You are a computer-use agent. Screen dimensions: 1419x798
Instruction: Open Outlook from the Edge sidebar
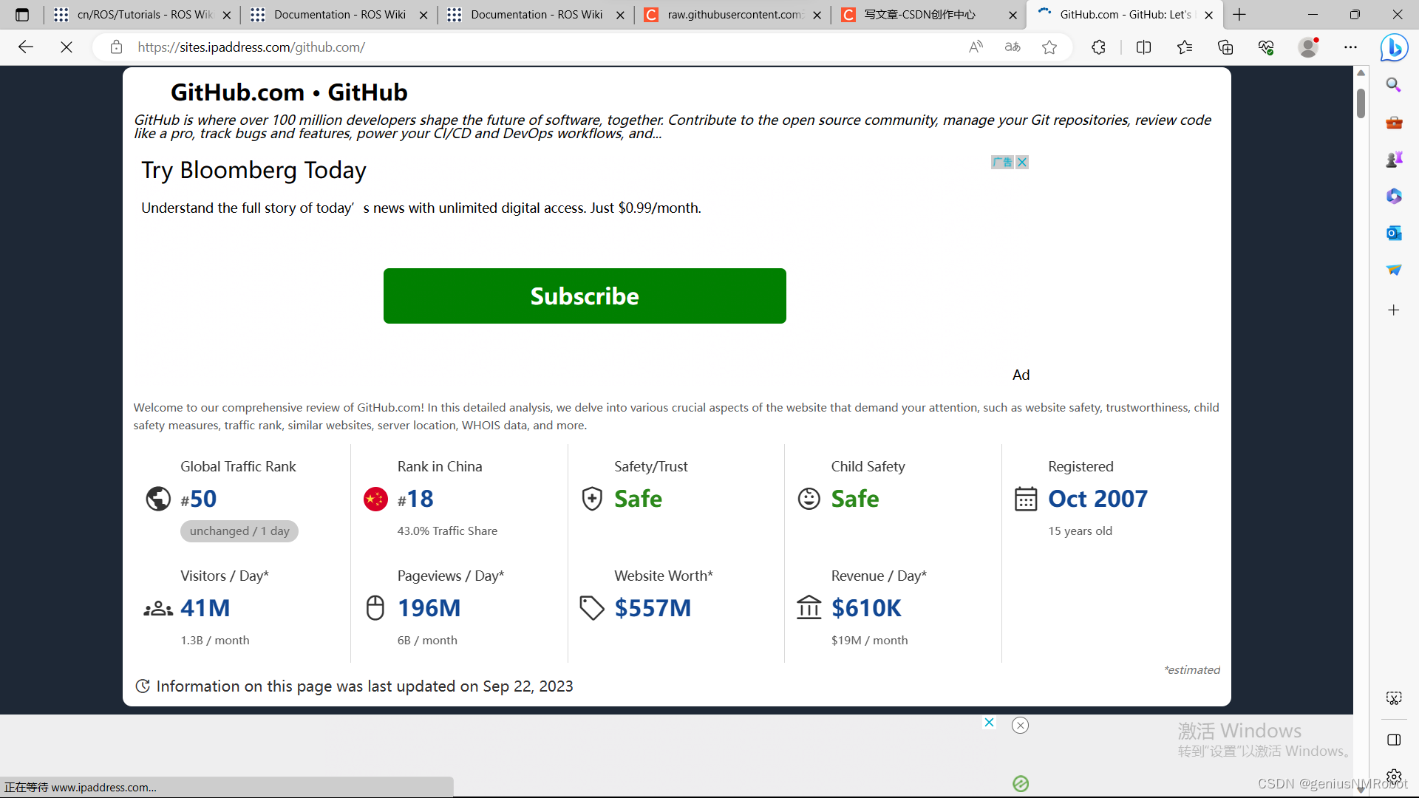coord(1394,233)
